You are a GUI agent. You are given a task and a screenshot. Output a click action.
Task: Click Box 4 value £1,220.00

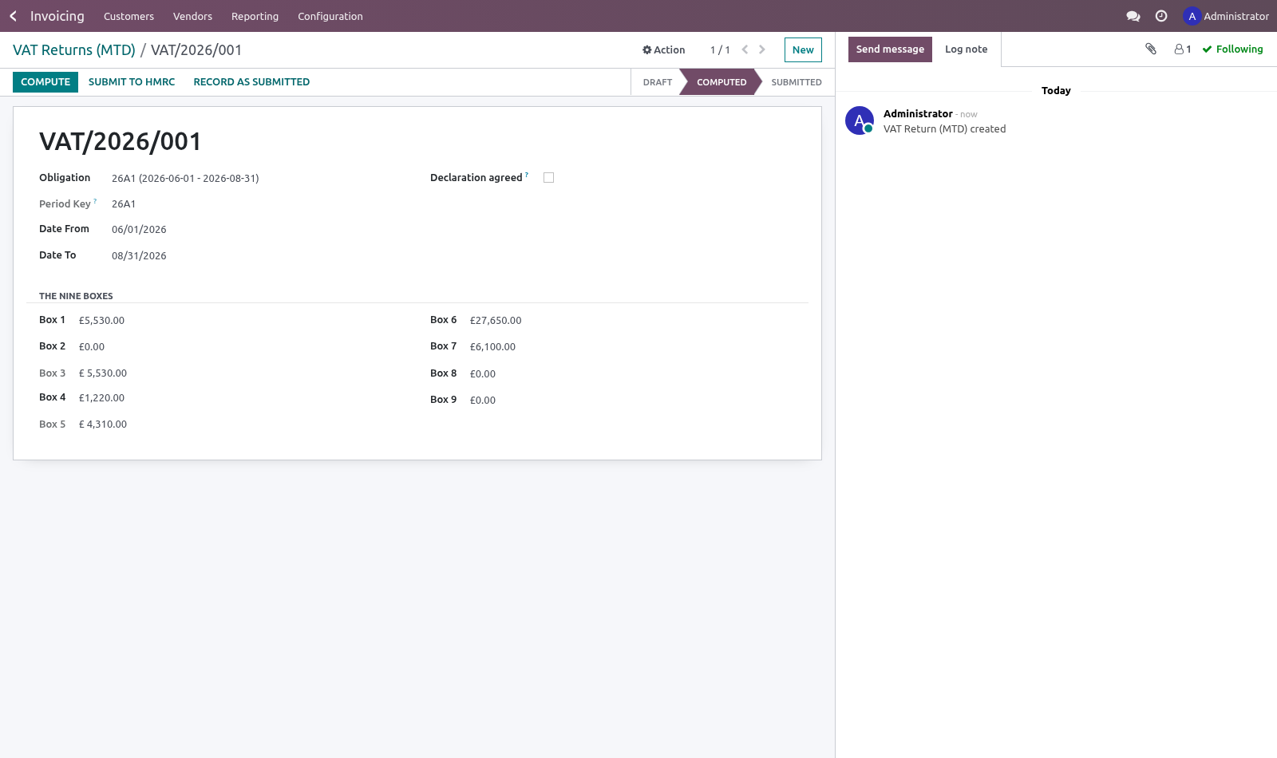click(101, 398)
